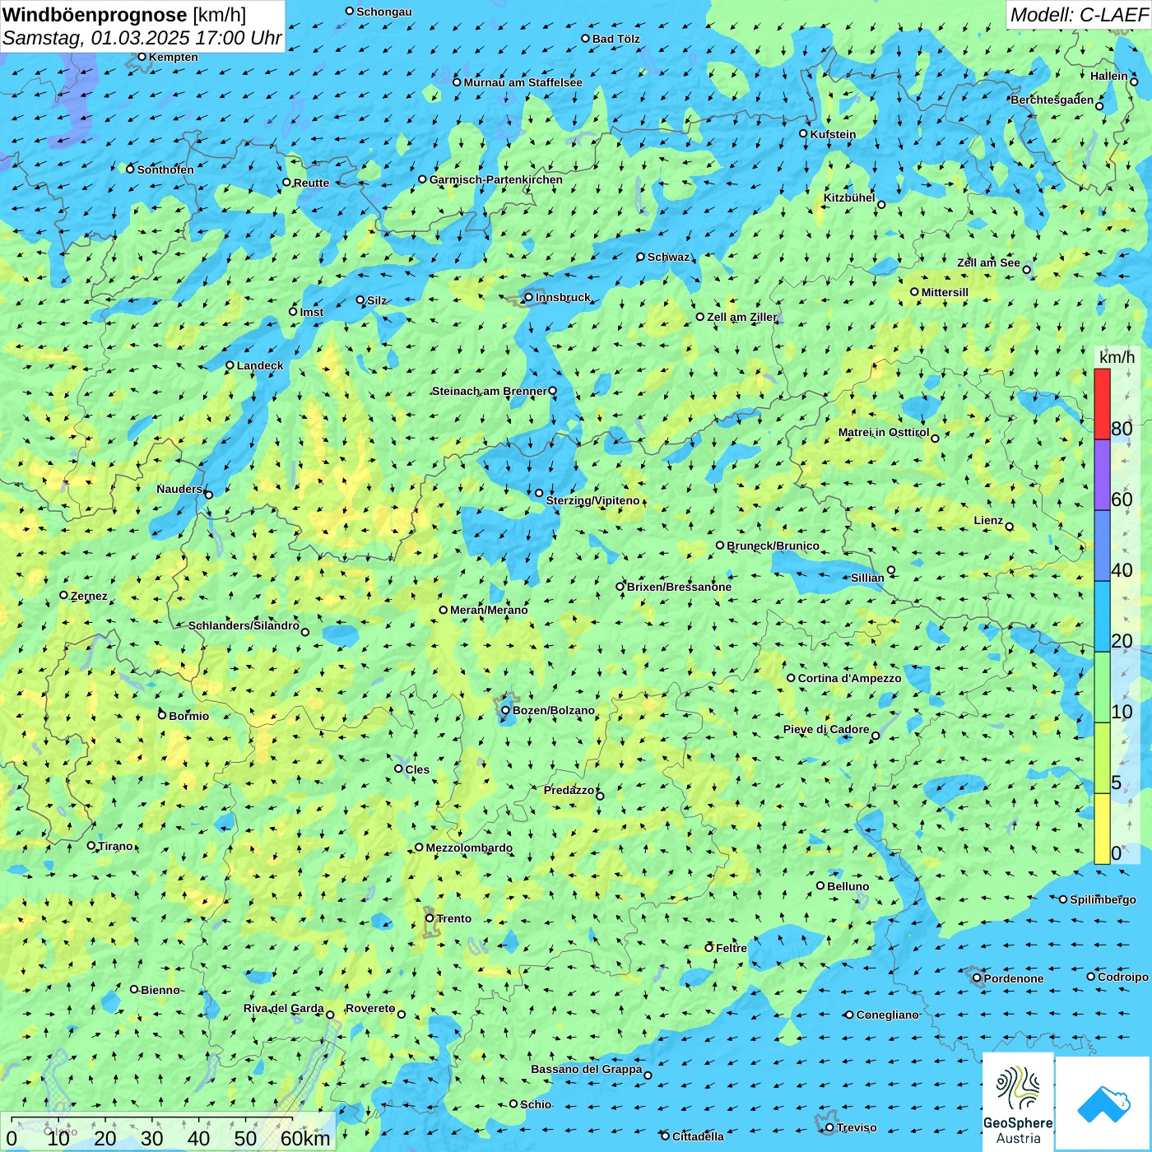The height and width of the screenshot is (1152, 1152).
Task: Click the Innsbruck city marker
Action: (528, 297)
